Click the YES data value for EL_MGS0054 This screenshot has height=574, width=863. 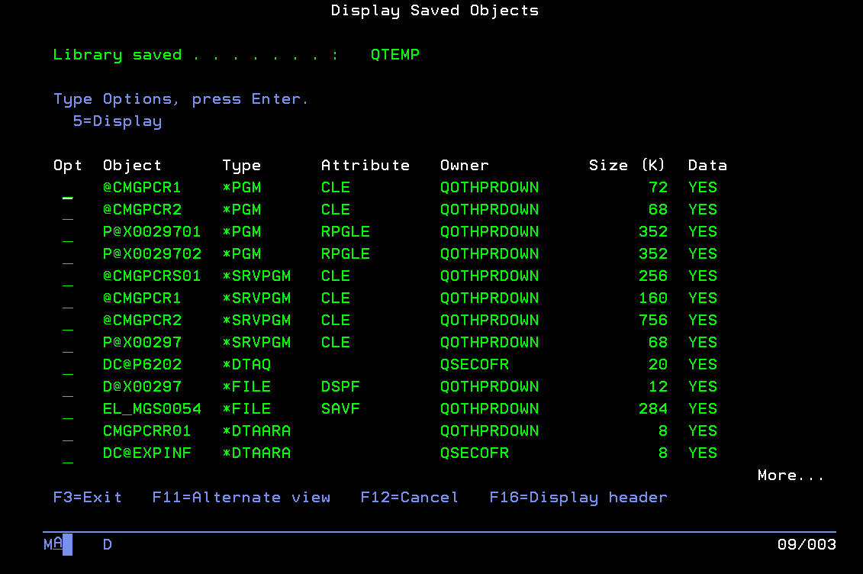click(x=702, y=409)
